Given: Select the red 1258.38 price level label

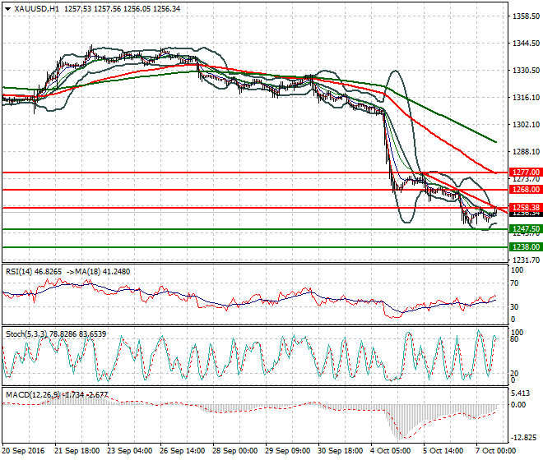Looking at the screenshot, I should point(526,207).
